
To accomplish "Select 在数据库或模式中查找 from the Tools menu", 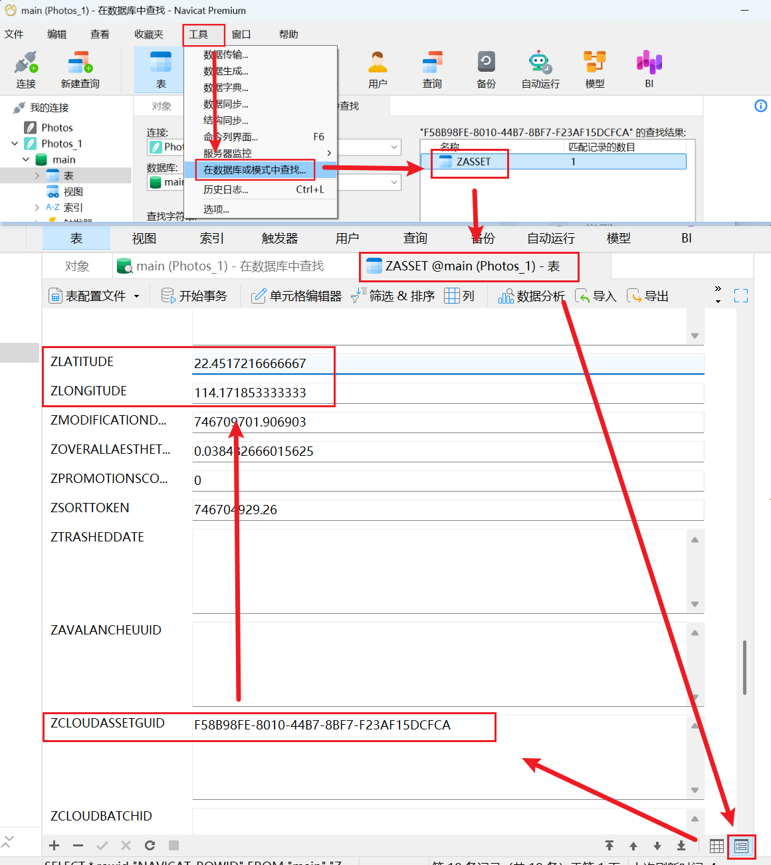I will pyautogui.click(x=255, y=169).
